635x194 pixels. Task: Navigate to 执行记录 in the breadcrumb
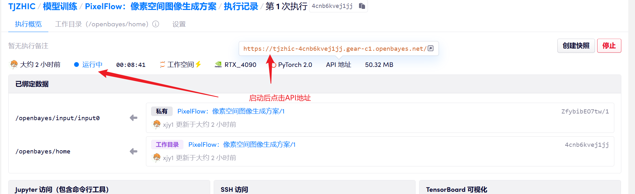coord(241,6)
